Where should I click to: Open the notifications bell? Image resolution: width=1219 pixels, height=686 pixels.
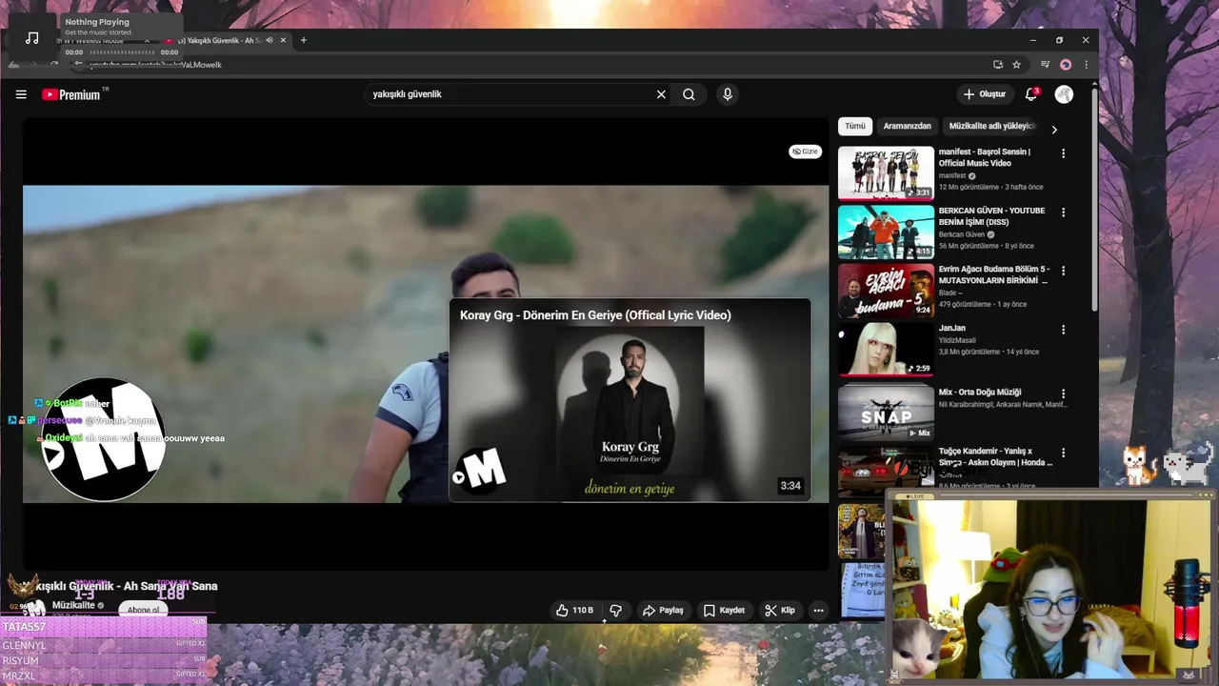point(1030,94)
